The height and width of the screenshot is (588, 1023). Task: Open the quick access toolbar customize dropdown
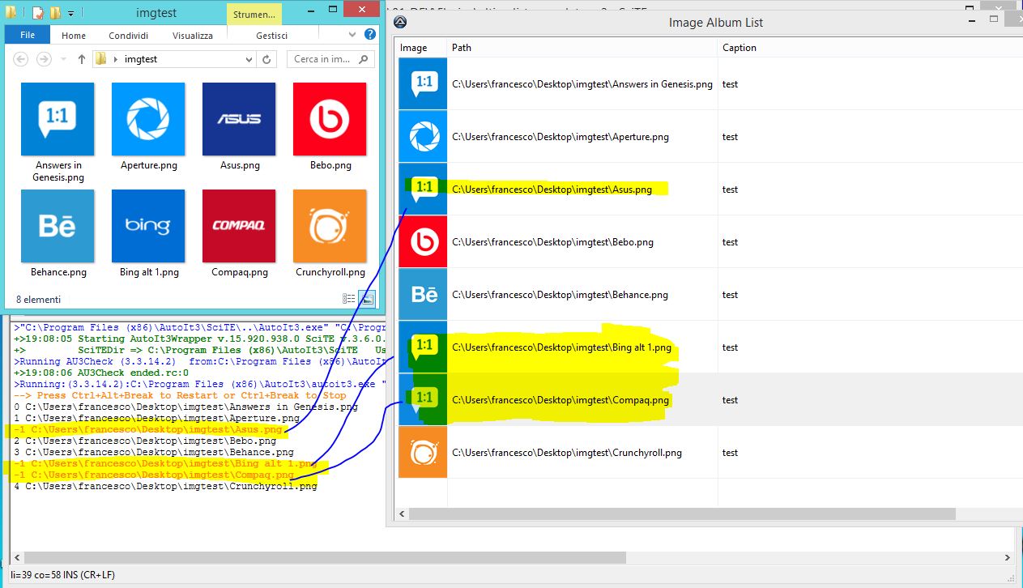(x=71, y=14)
